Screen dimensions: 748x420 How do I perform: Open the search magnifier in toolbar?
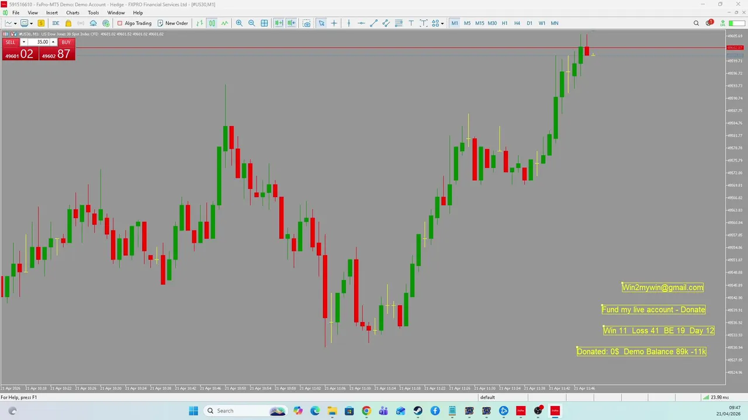tap(696, 23)
